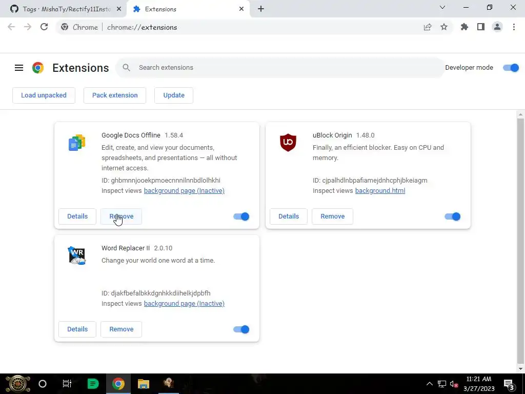The height and width of the screenshot is (394, 525).
Task: Disable Google Docs Offline extension toggle
Action: coord(241,216)
